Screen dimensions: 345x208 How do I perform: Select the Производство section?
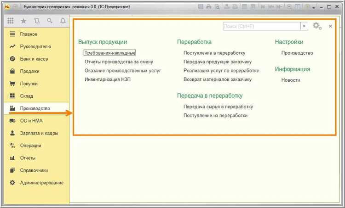(36, 108)
